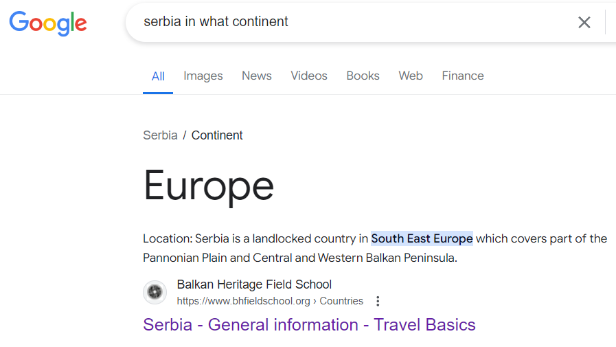Go to the Videos tab
The image size is (616, 347).
pos(309,76)
